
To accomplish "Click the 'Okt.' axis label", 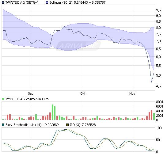I will click(x=83, y=93).
